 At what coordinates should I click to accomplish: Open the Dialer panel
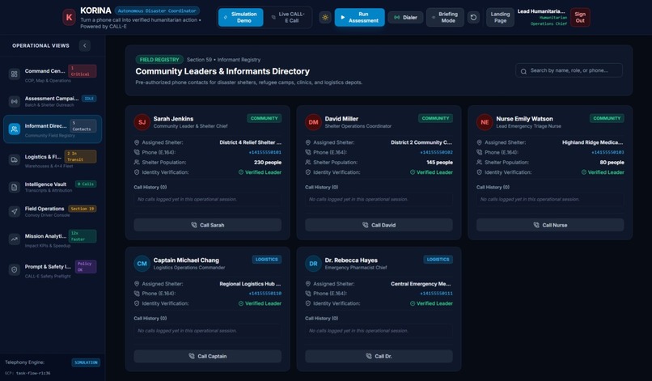tap(405, 18)
